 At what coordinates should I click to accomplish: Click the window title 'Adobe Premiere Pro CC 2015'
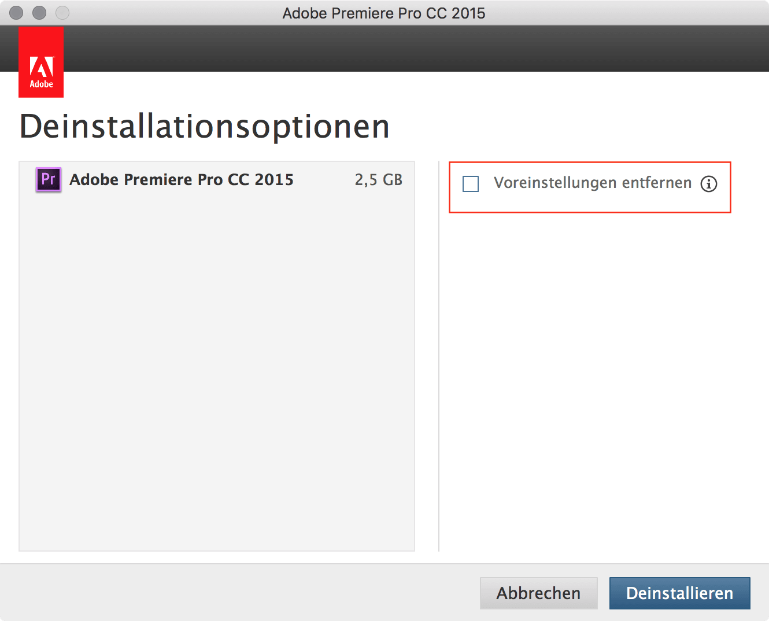point(384,13)
